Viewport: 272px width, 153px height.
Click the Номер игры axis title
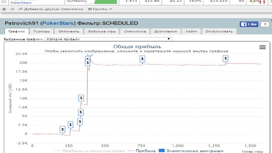(253, 151)
